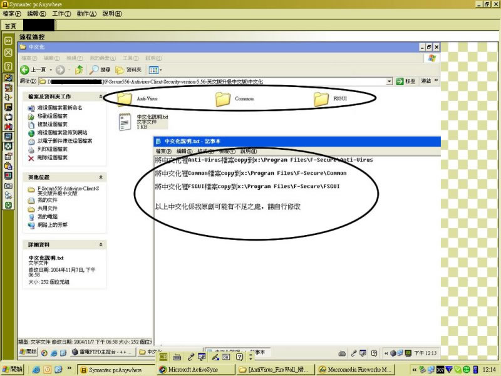Switch to the 首頁 tab in pcAnywhere
The height and width of the screenshot is (376, 501).
(10, 26)
